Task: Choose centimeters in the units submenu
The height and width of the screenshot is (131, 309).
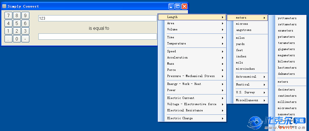Action: (x=287, y=96)
